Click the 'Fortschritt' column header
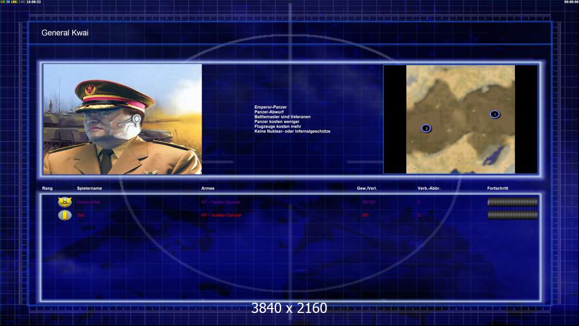This screenshot has height=326, width=579. (498, 189)
